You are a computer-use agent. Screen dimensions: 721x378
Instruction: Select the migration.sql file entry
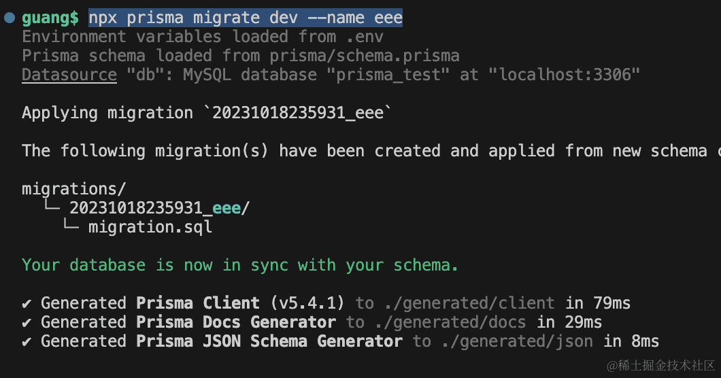click(150, 227)
